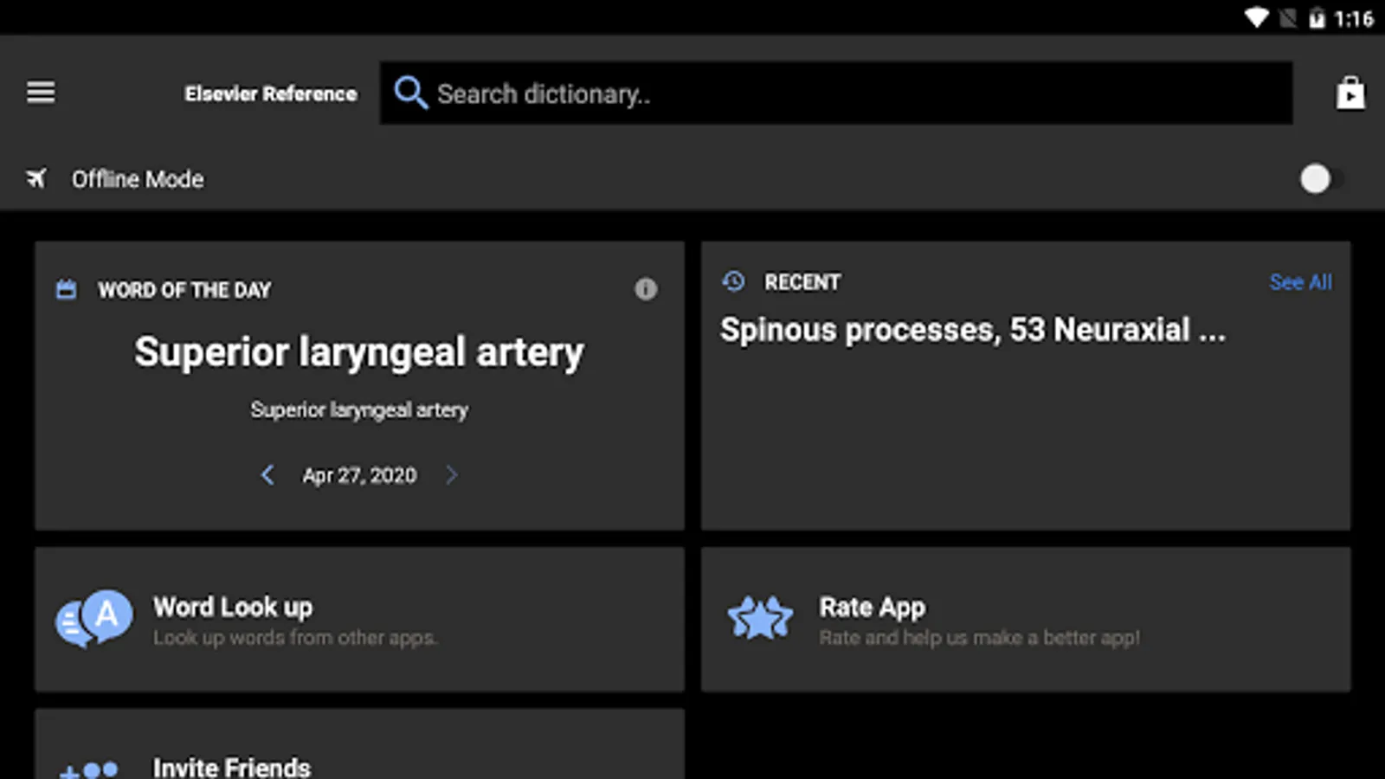Click the calendar icon beside Word of the Day
Image resolution: width=1385 pixels, height=779 pixels.
coord(66,289)
